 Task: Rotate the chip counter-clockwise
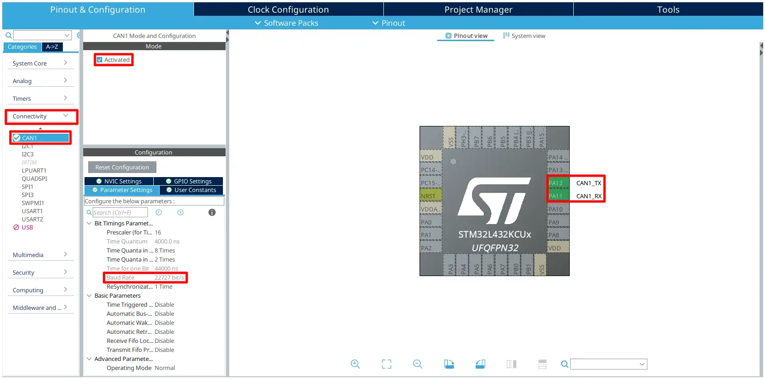pyautogui.click(x=480, y=364)
